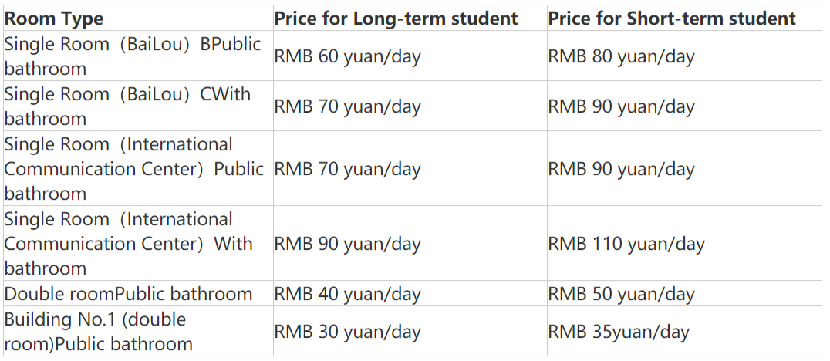Select the BaiLou CWith bathroom room cell

point(127,106)
